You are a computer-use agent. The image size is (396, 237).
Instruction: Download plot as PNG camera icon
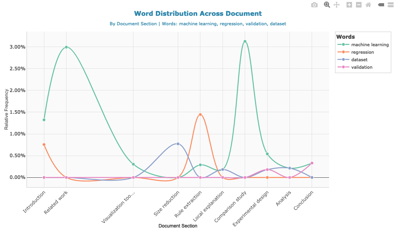pos(314,5)
